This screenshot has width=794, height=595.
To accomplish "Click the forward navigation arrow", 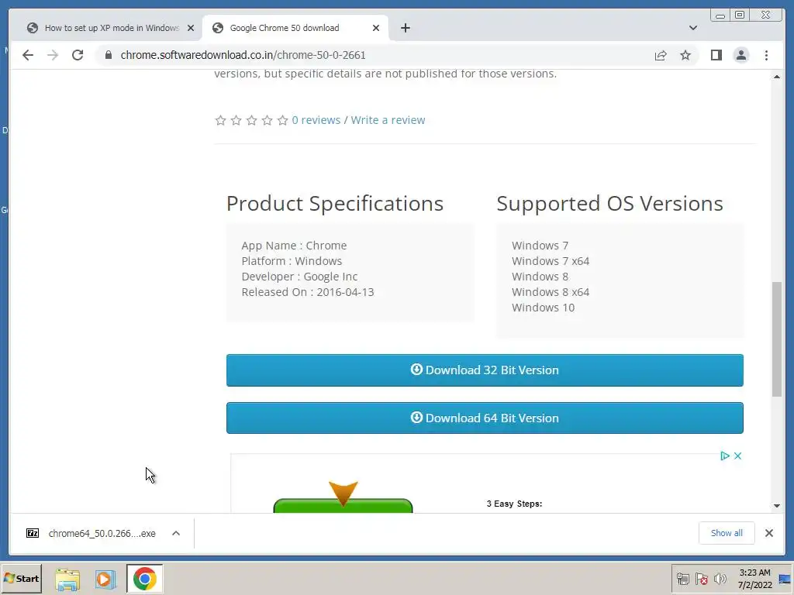I will coord(53,55).
